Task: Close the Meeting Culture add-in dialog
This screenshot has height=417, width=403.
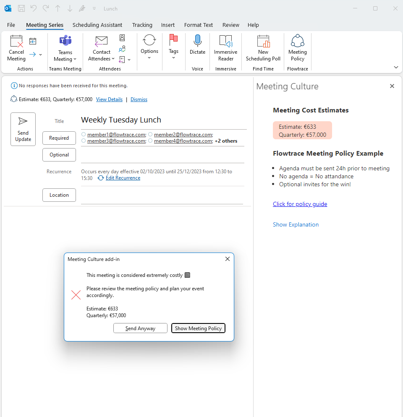Action: point(228,259)
